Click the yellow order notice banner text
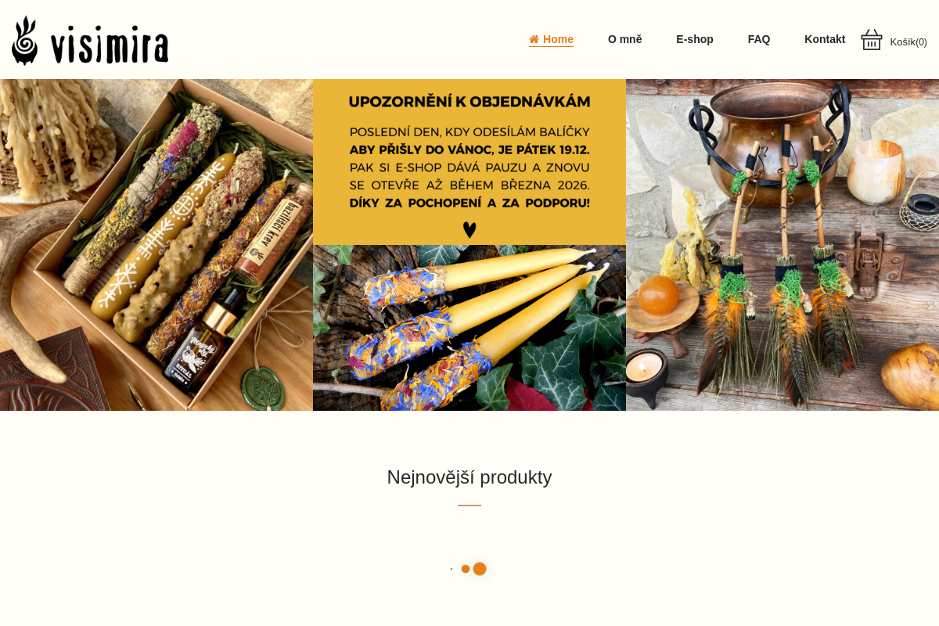939x626 pixels. point(469,162)
